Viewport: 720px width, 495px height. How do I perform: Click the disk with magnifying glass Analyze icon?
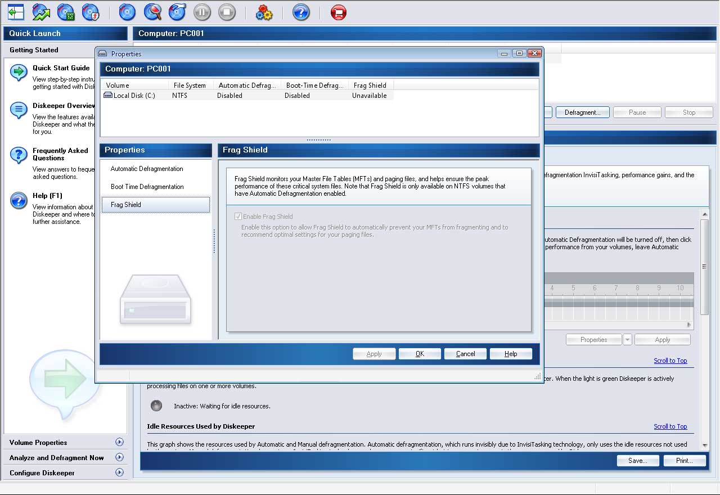[x=152, y=12]
